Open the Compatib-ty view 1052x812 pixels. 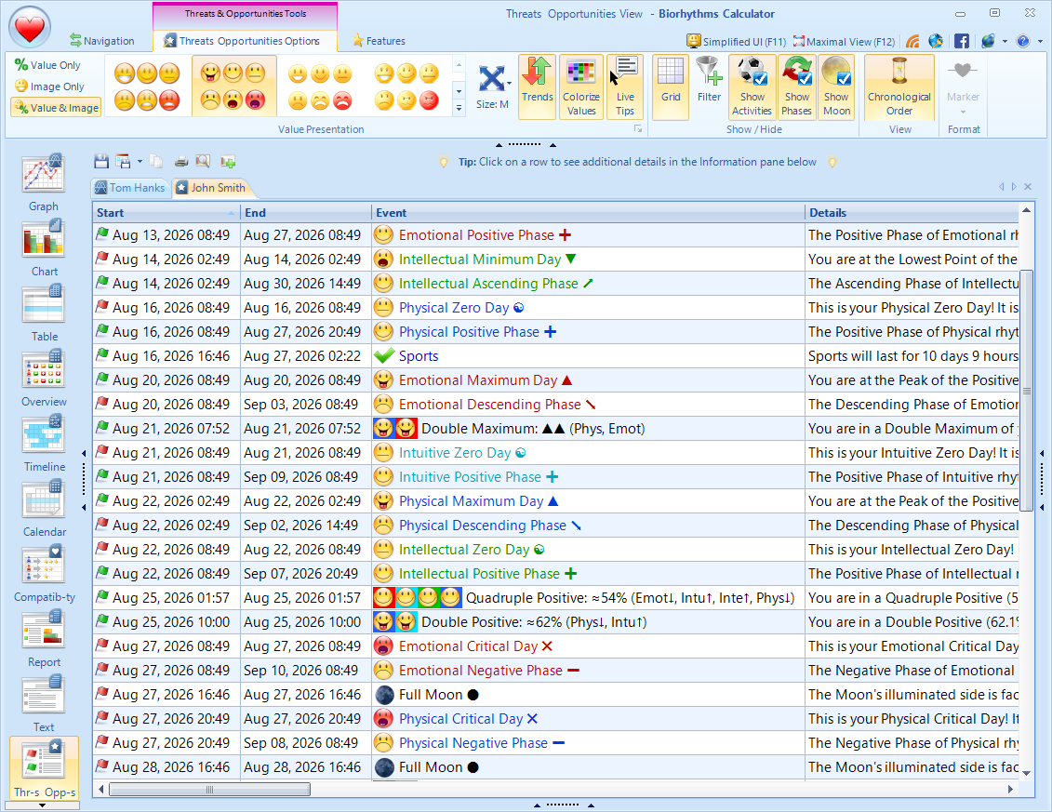[x=43, y=573]
